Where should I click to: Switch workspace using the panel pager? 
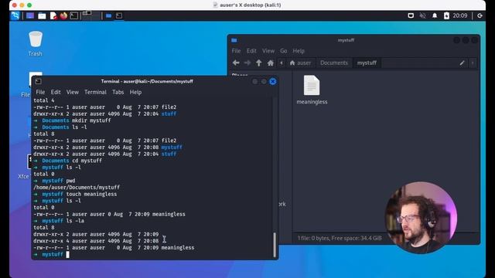[91, 15]
